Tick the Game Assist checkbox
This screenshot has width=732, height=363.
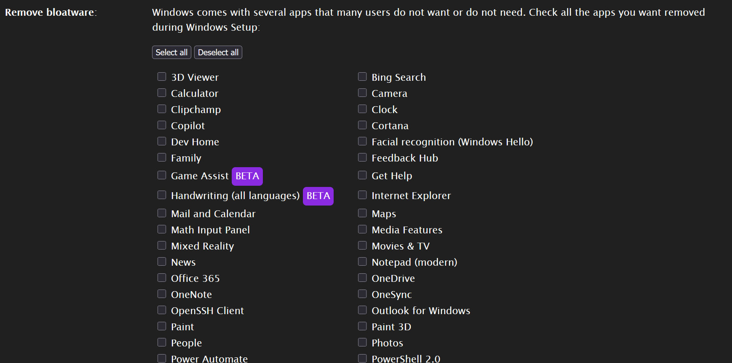pos(162,175)
